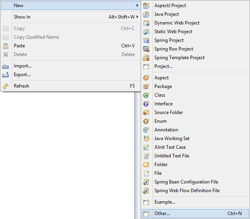Select Spring Roo Project entry
The width and height of the screenshot is (250, 219).
tap(195, 49)
